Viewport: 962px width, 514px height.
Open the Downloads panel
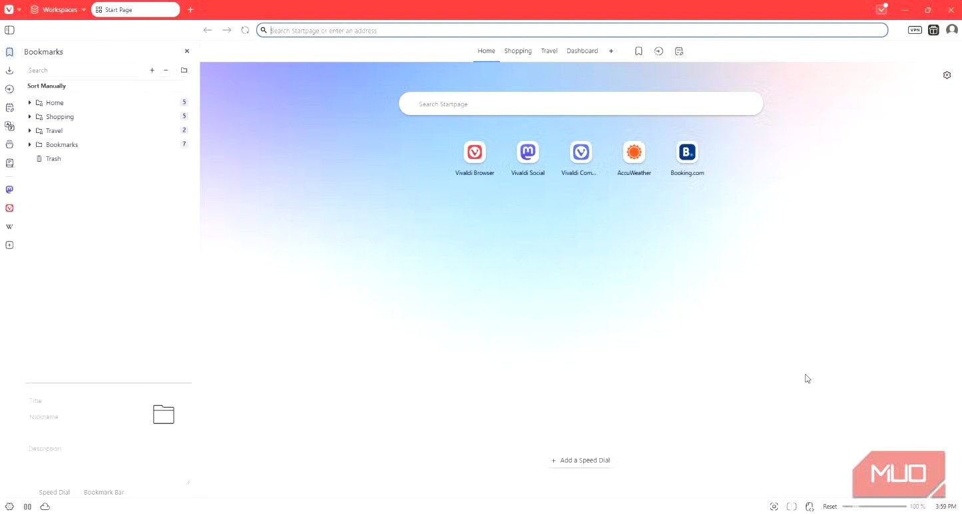pos(9,70)
